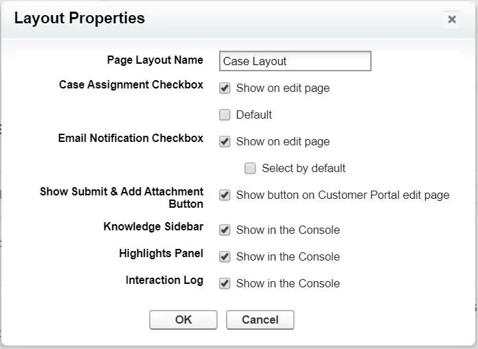Image resolution: width=478 pixels, height=349 pixels.
Task: Click the Interaction Log label
Action: [165, 280]
